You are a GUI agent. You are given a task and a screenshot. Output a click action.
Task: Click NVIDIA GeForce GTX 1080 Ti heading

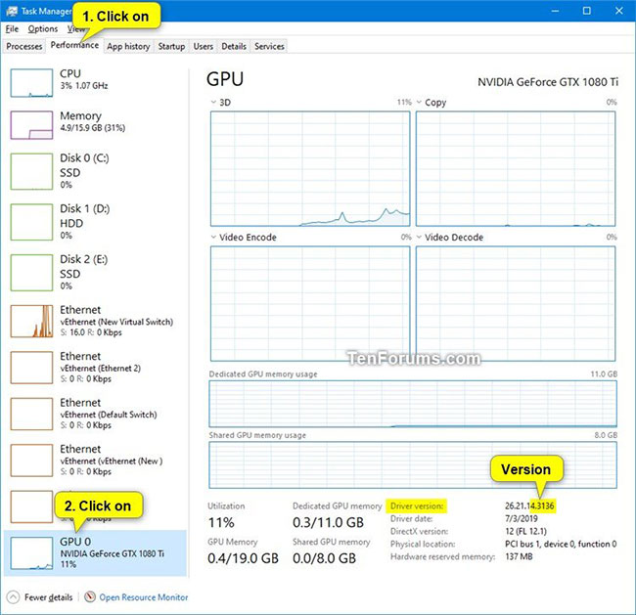pyautogui.click(x=548, y=82)
